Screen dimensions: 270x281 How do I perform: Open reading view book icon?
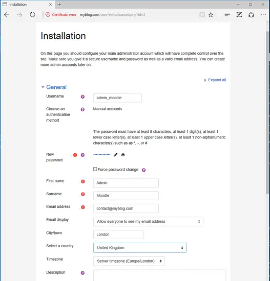tap(202, 15)
